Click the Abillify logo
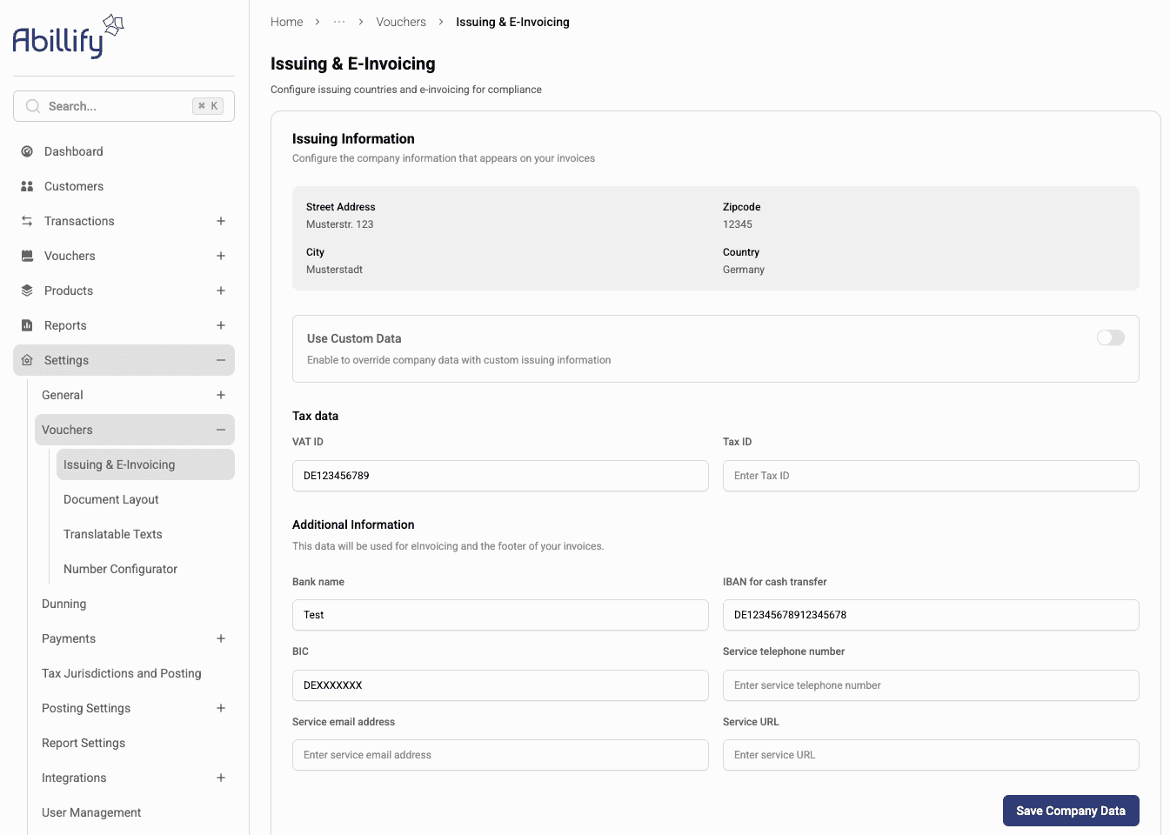This screenshot has width=1170, height=835. tap(68, 37)
